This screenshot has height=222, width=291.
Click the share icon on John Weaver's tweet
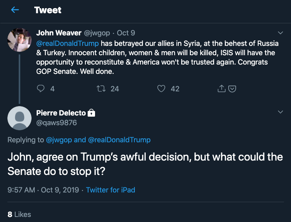[221, 89]
